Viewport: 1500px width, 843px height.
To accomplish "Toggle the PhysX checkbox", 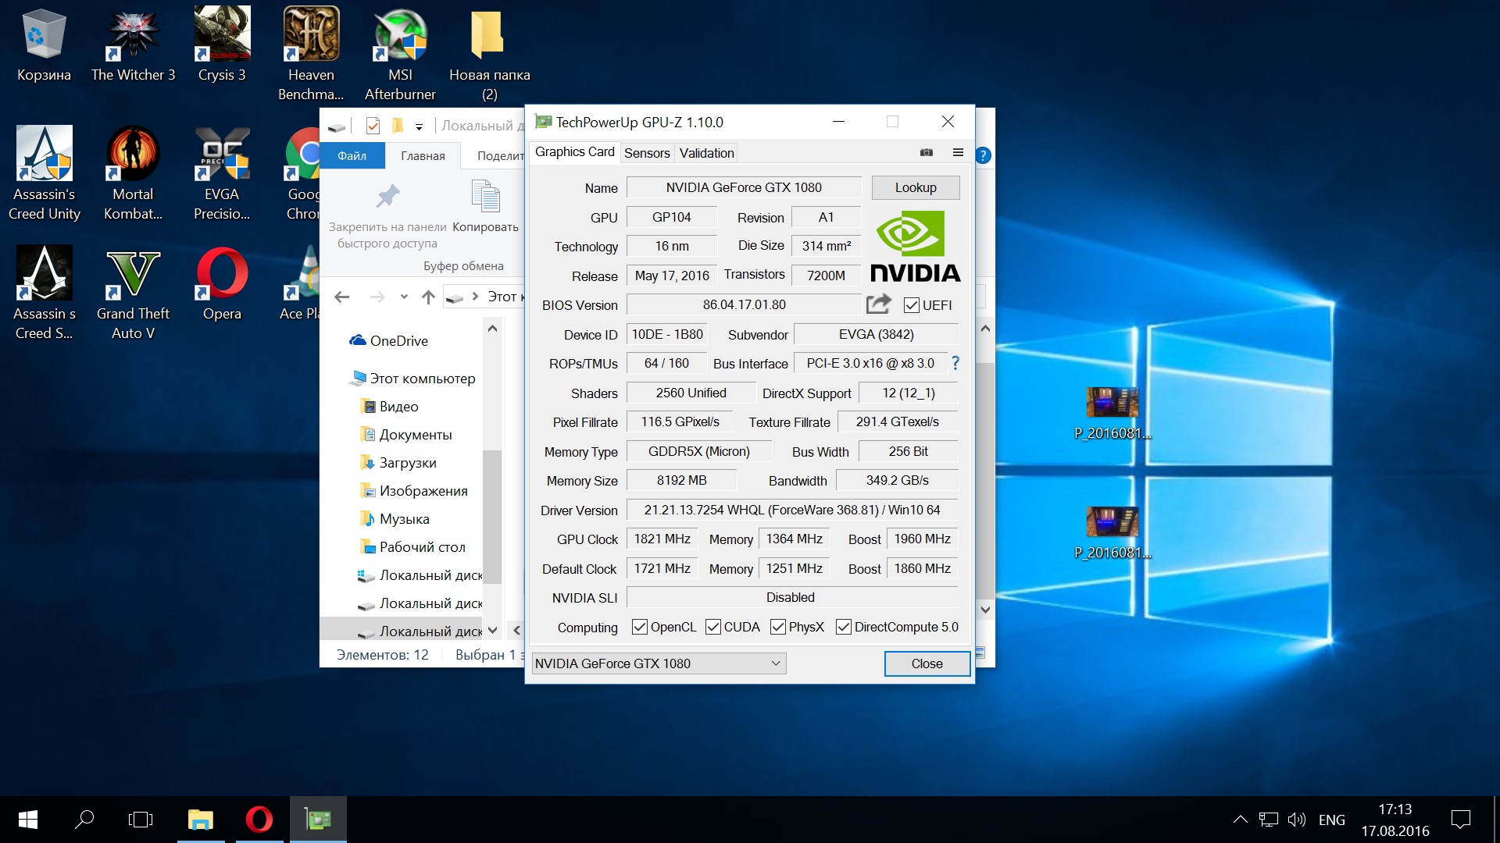I will (777, 627).
